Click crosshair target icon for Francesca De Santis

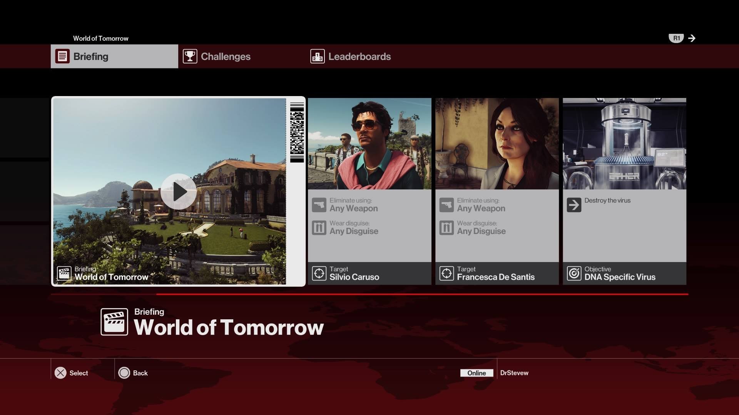(x=446, y=274)
